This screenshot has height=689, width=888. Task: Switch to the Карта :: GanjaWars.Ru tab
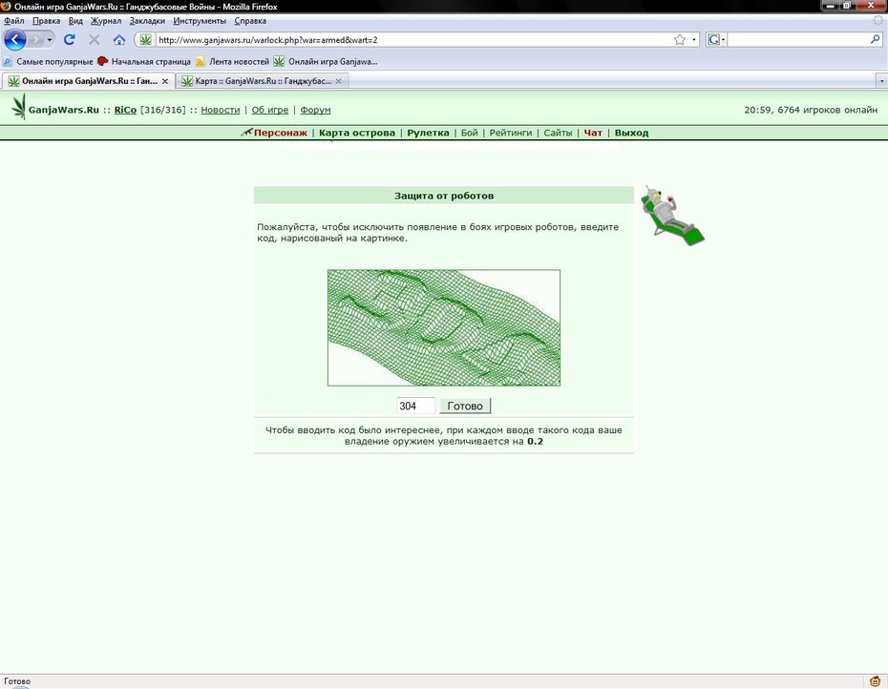pos(263,81)
